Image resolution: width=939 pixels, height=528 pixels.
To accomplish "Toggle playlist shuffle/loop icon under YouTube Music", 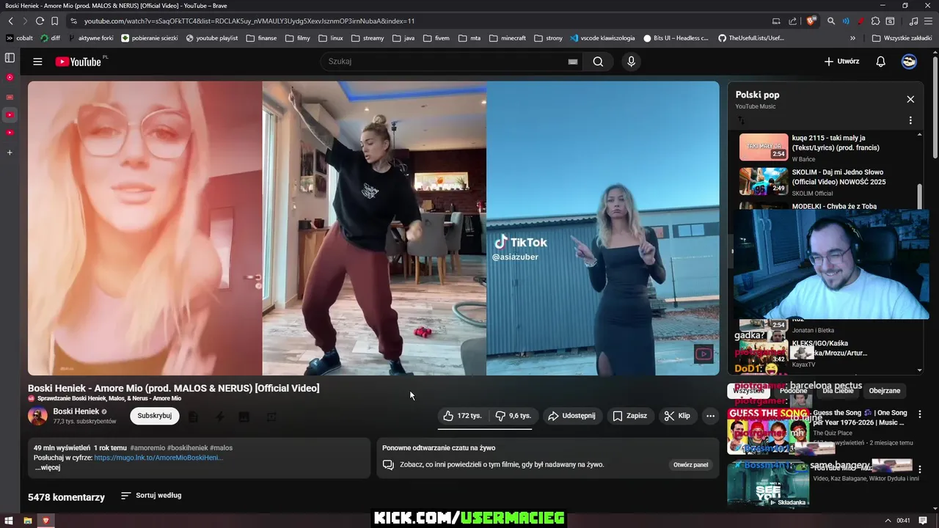I will tap(741, 120).
